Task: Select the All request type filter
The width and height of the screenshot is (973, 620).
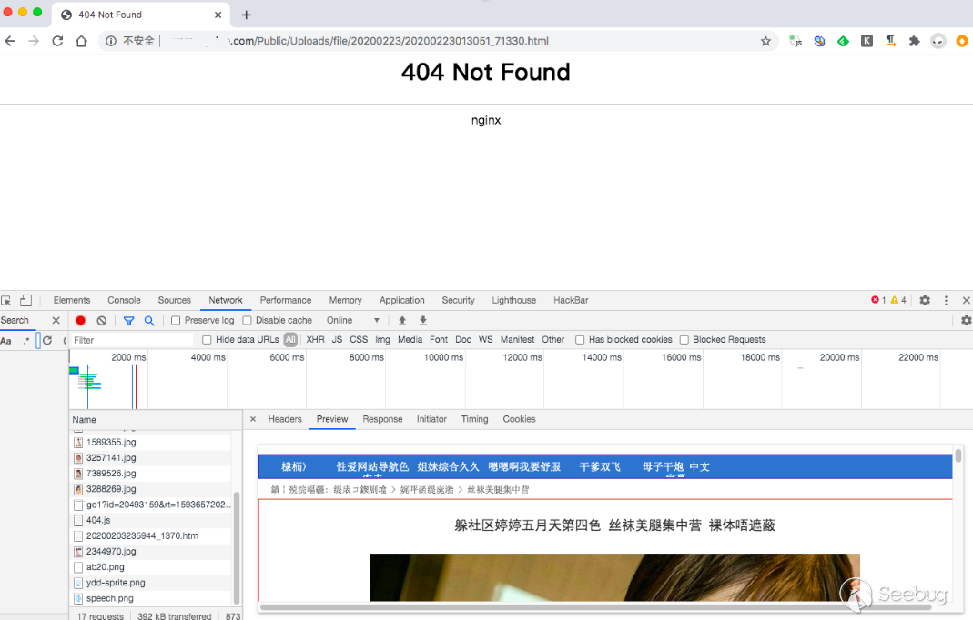Action: tap(290, 340)
